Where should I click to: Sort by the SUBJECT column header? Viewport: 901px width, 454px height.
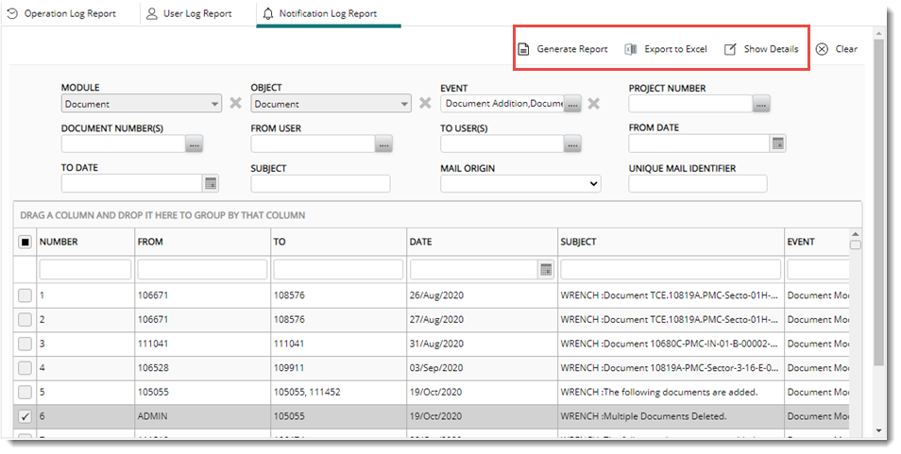coord(579,243)
